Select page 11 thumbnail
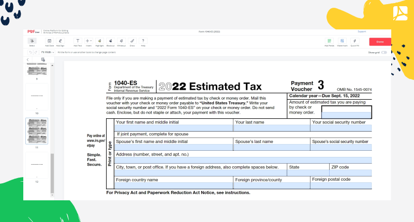Screen dimensions: 414x222 click(37, 131)
